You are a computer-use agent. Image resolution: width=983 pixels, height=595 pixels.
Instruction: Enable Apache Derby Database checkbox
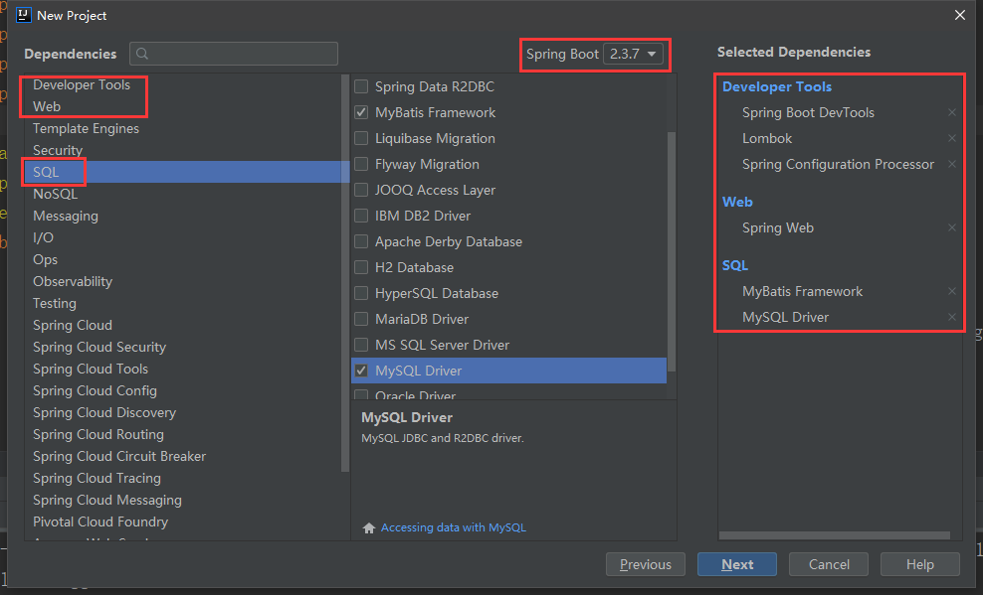click(x=361, y=241)
